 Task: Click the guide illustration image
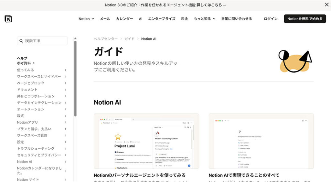point(295,61)
